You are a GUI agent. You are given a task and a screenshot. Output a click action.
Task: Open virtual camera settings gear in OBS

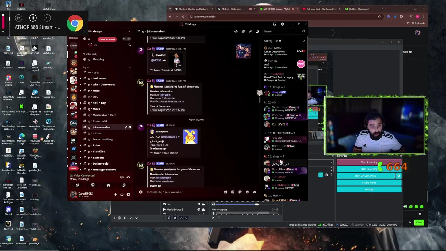coord(399,176)
